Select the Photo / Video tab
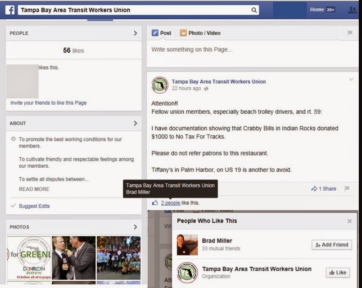The height and width of the screenshot is (288, 362). 200,33
